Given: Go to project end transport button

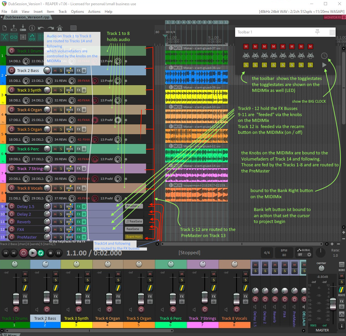Looking at the screenshot, I should [14, 253].
